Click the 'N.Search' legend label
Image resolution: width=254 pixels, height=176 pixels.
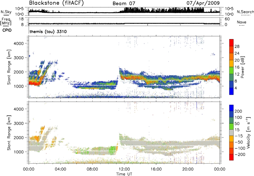pos(245,12)
